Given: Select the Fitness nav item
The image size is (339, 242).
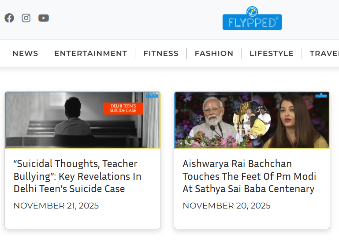Looking at the screenshot, I should click(161, 53).
